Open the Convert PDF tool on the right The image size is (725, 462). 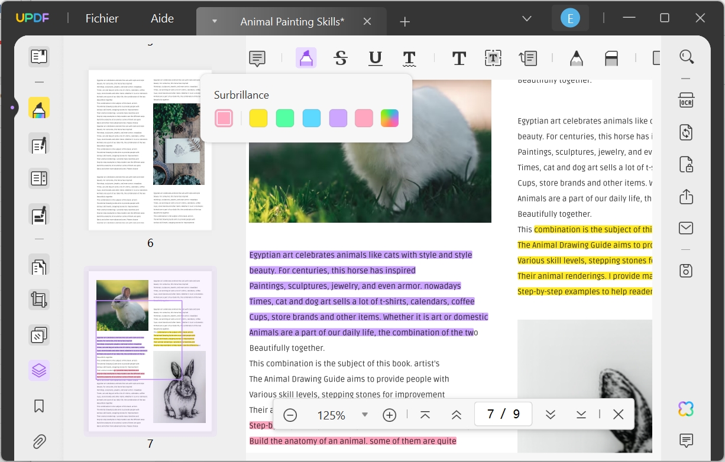686,132
